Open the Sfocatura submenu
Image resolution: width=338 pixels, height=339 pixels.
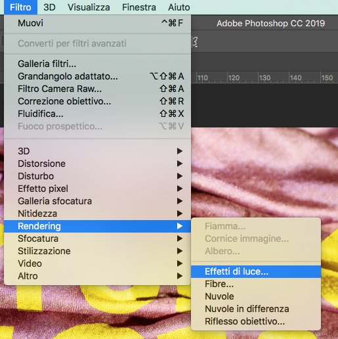click(97, 238)
